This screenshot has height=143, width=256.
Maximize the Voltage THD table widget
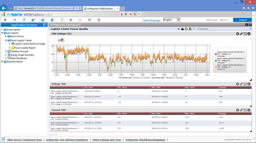(245, 84)
